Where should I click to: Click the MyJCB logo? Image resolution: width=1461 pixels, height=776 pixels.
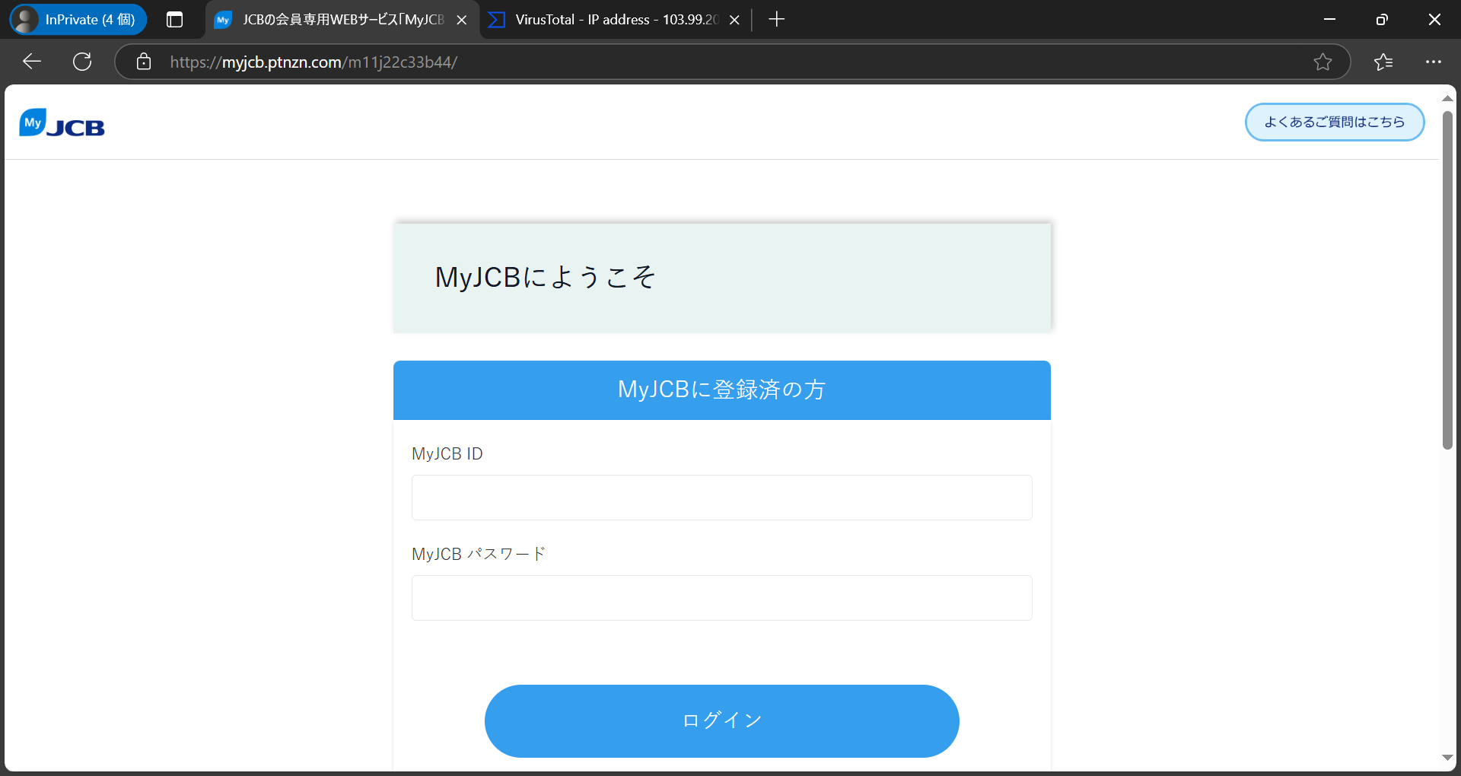tap(62, 123)
